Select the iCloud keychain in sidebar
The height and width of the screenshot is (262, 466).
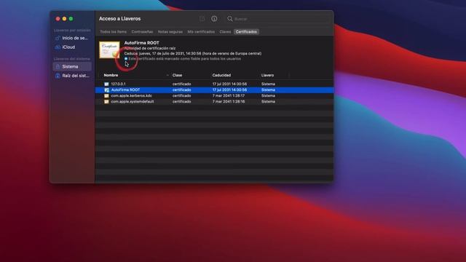click(x=72, y=47)
